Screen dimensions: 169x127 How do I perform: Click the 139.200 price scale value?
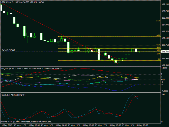click(x=165, y=4)
